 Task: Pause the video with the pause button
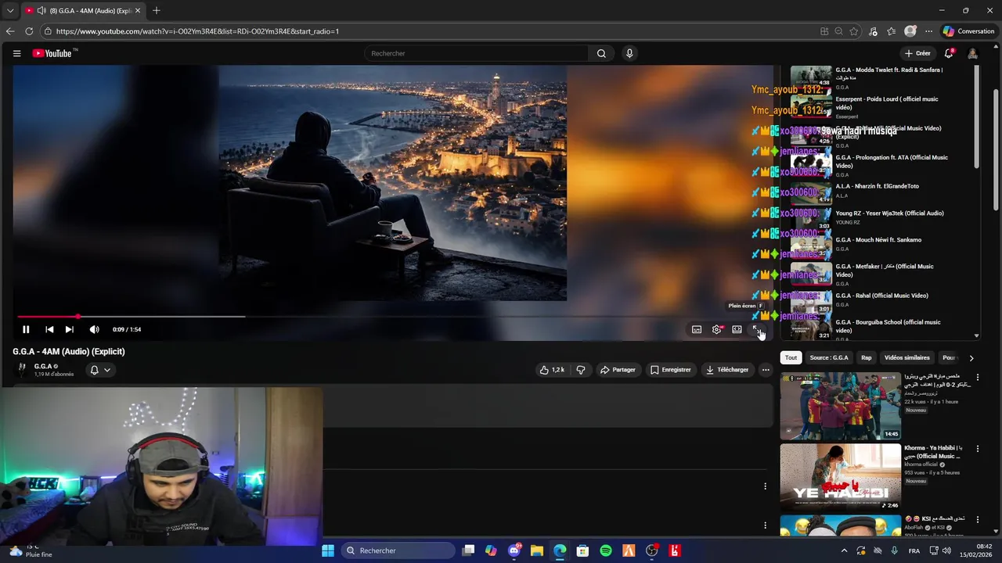pyautogui.click(x=26, y=329)
